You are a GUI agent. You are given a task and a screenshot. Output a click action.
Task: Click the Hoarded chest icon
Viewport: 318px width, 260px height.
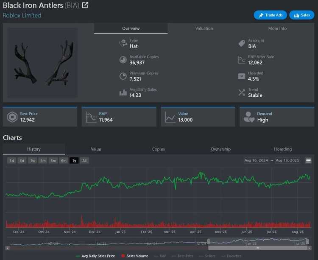242,76
